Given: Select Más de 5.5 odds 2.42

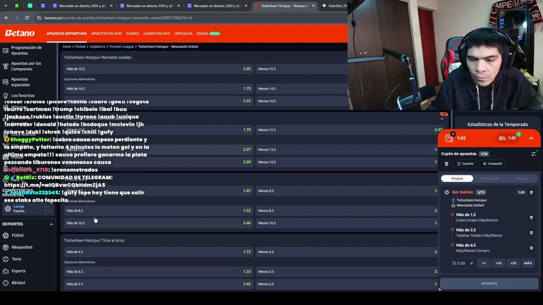Looking at the screenshot, I should [158, 284].
